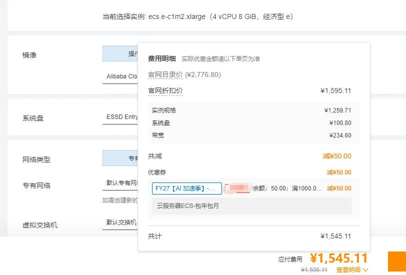Click the 镜像 section label

click(29, 55)
